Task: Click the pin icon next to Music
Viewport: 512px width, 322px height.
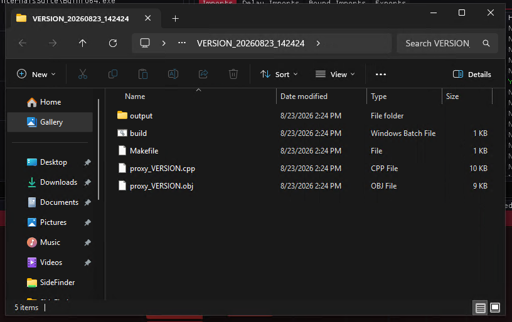Action: [87, 243]
